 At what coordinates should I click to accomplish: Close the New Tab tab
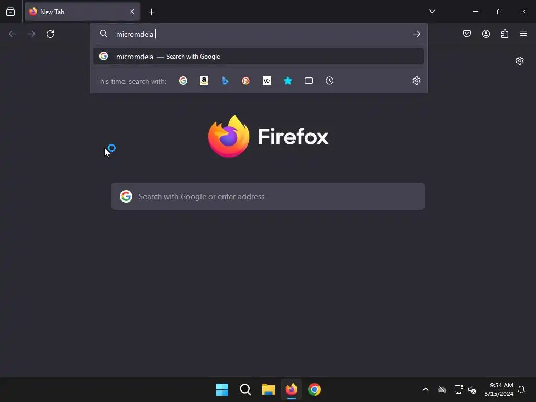point(132,12)
